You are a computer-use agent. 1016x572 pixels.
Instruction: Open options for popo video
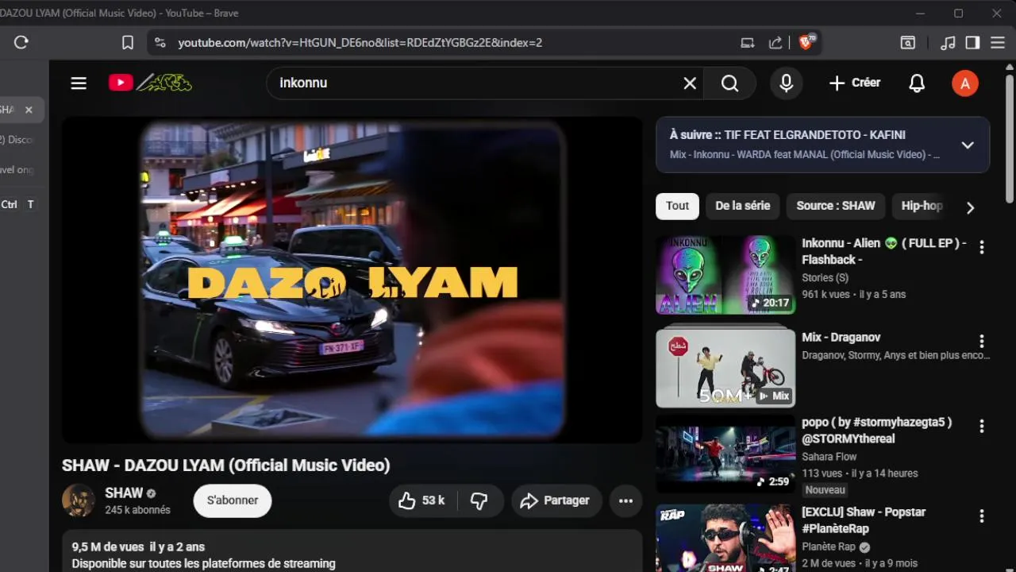point(982,426)
